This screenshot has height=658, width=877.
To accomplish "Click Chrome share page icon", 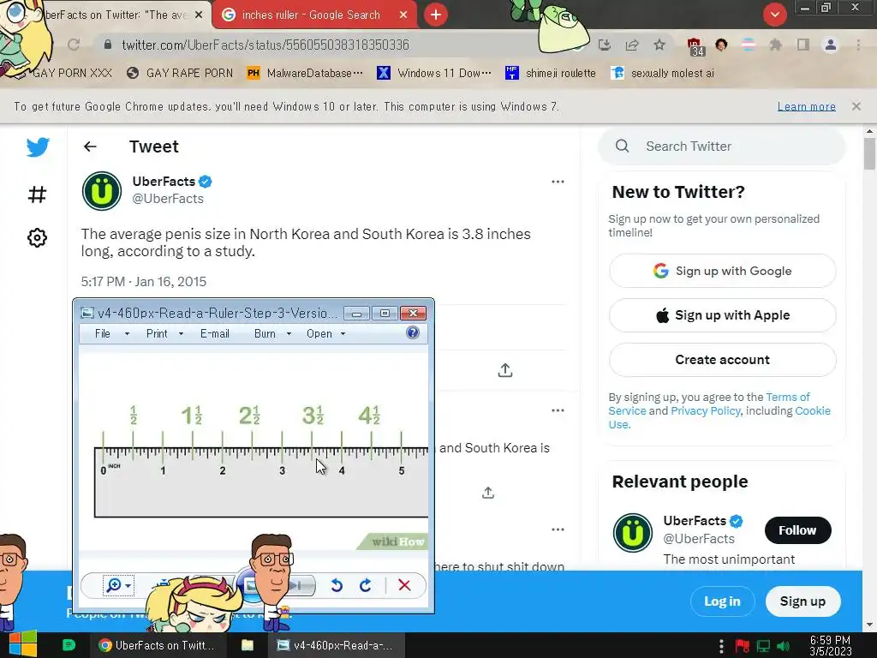I will [x=632, y=45].
